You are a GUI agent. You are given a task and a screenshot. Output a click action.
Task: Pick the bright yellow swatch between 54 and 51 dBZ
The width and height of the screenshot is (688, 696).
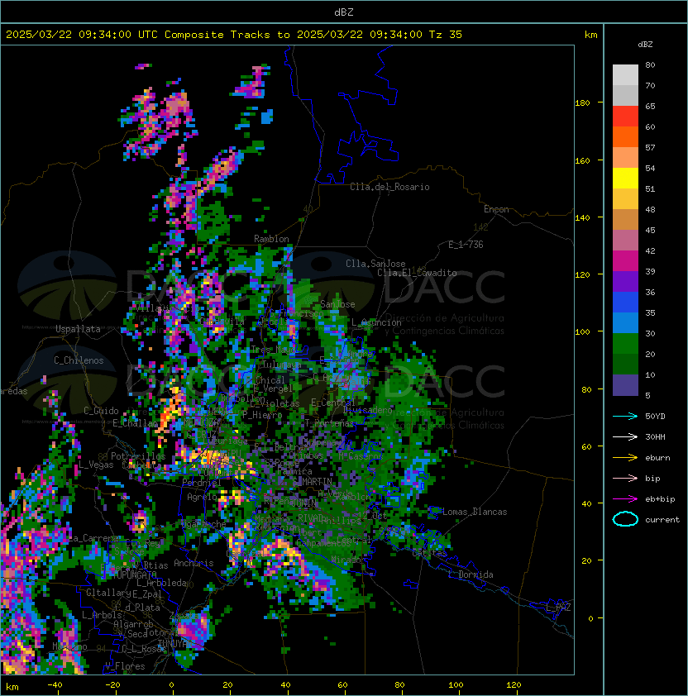(x=625, y=178)
